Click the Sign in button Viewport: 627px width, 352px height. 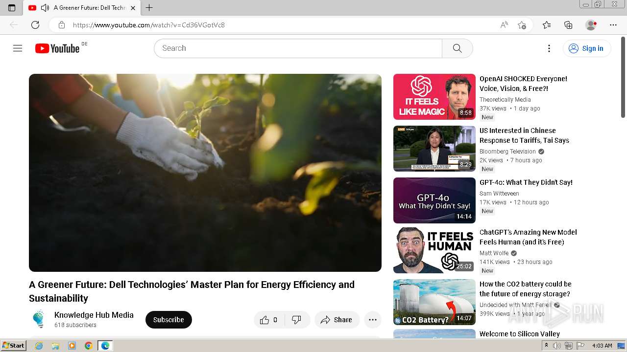(x=587, y=48)
